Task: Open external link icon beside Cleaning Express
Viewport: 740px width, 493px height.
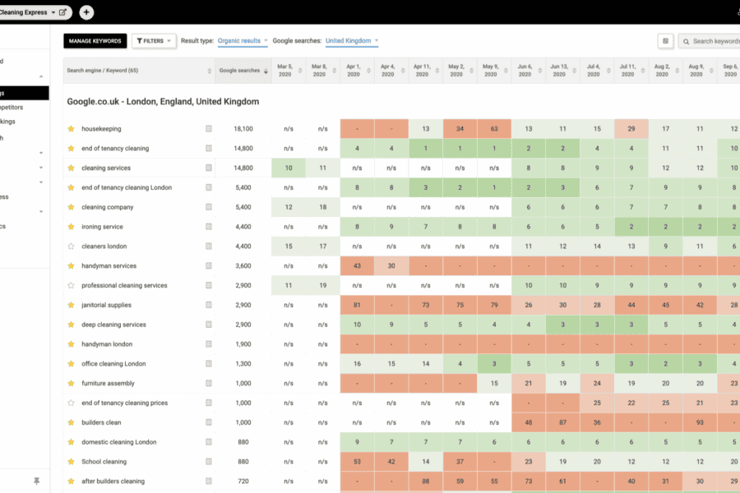Action: click(x=63, y=12)
